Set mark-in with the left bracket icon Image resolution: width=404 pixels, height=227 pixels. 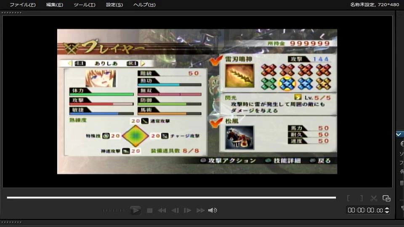coord(348,198)
